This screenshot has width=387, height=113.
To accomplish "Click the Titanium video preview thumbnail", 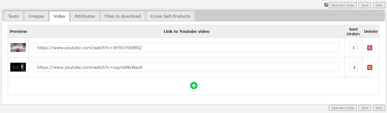I will pyautogui.click(x=18, y=67).
